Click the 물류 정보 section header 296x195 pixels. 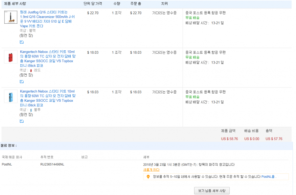click(x=9, y=146)
